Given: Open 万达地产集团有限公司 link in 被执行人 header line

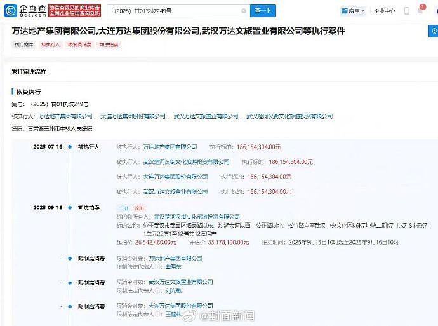Looking at the screenshot, I should [x=65, y=116].
